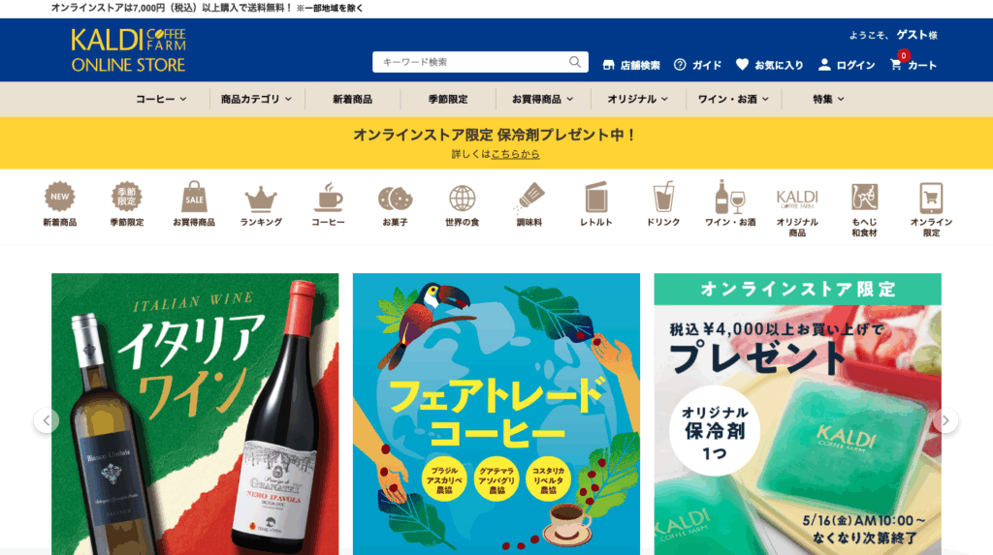
Task: Open the 新着商品 NEW badge icon
Action: tap(59, 198)
